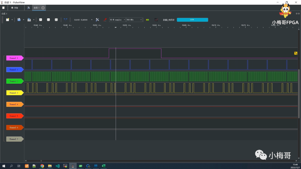This screenshot has height=169, width=301.
Task: Expand the Open file dropdown arrow
Action: 23,20
